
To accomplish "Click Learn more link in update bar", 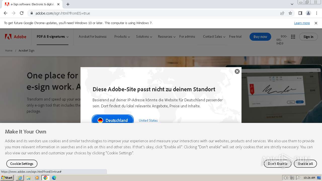I will 302,23.
